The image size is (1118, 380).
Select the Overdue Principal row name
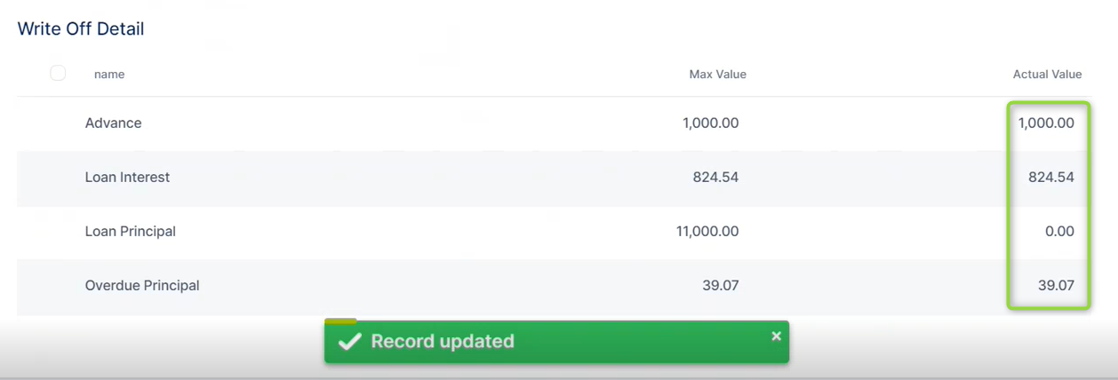[x=142, y=286]
